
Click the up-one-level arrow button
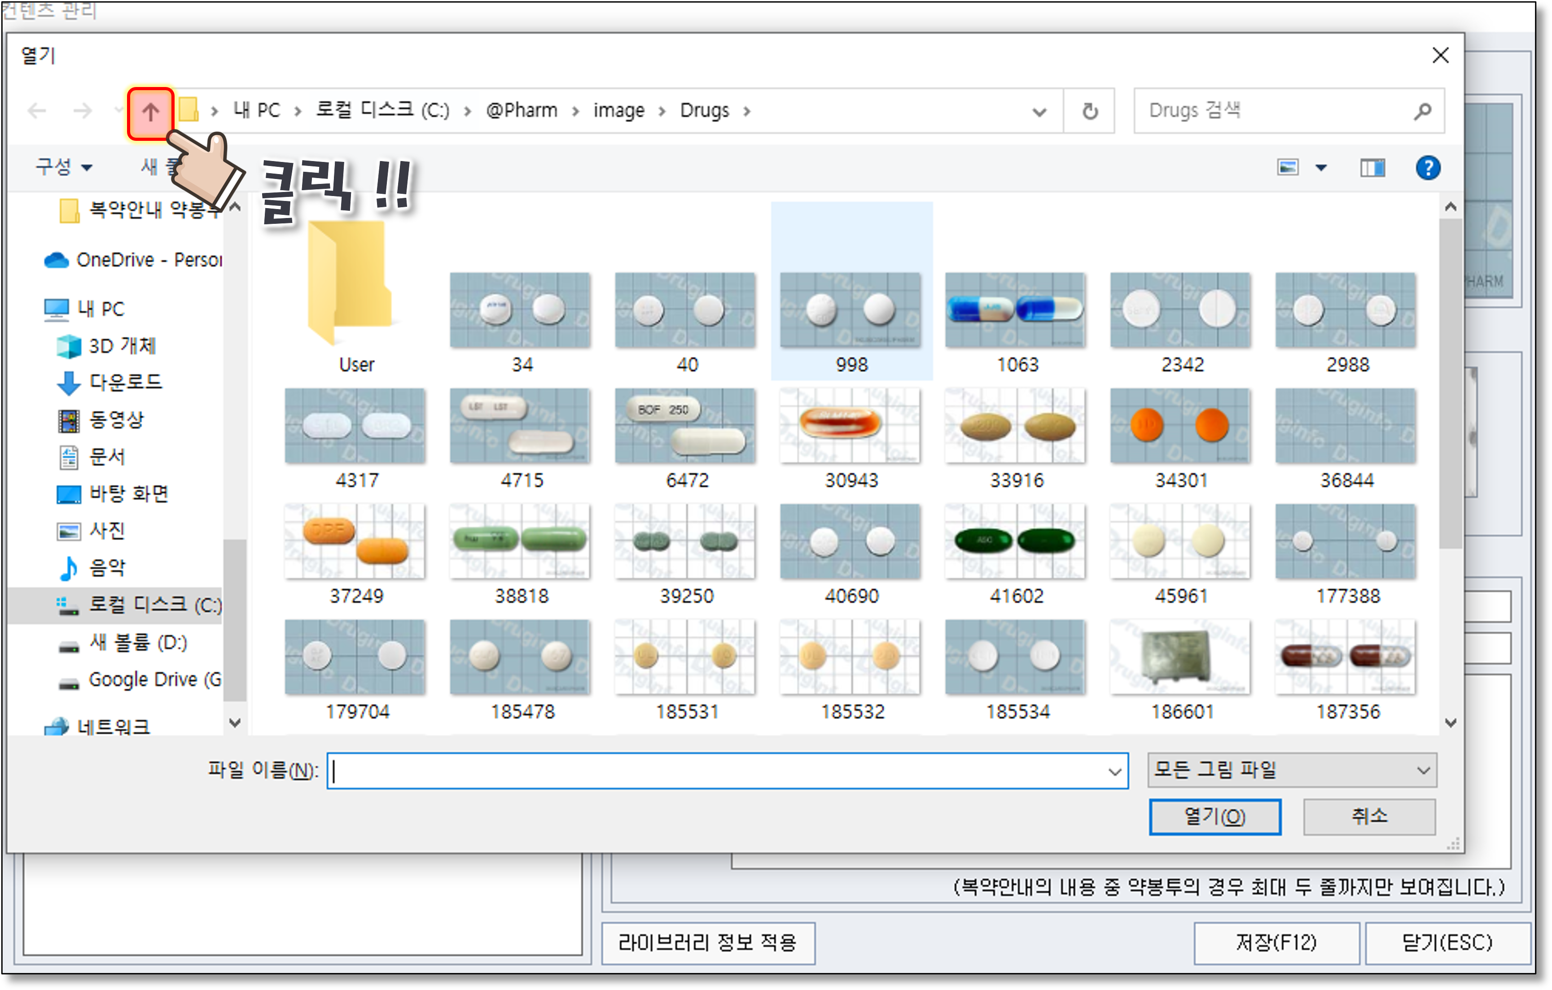coord(150,113)
